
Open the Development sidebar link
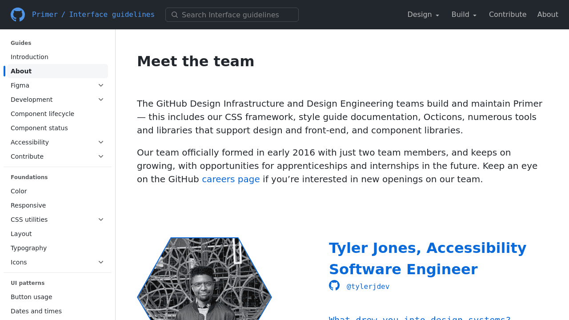coord(32,100)
